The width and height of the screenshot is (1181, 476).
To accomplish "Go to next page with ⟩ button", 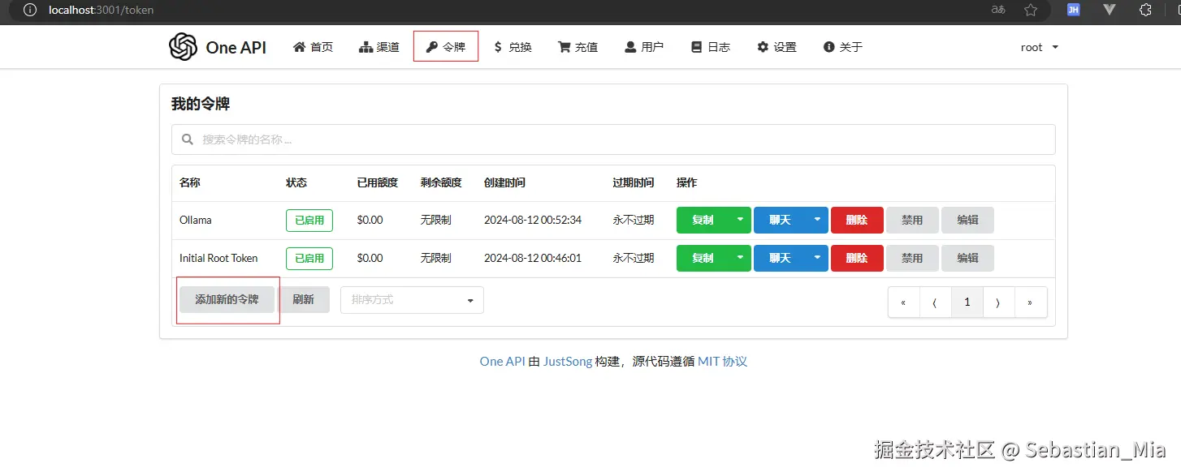I will click(998, 302).
